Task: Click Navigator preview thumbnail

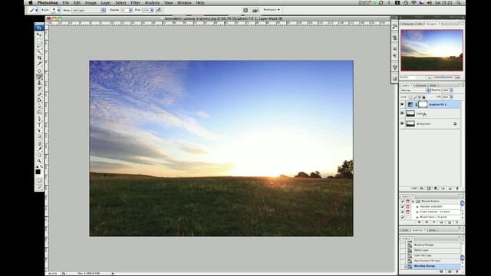Action: (x=432, y=51)
